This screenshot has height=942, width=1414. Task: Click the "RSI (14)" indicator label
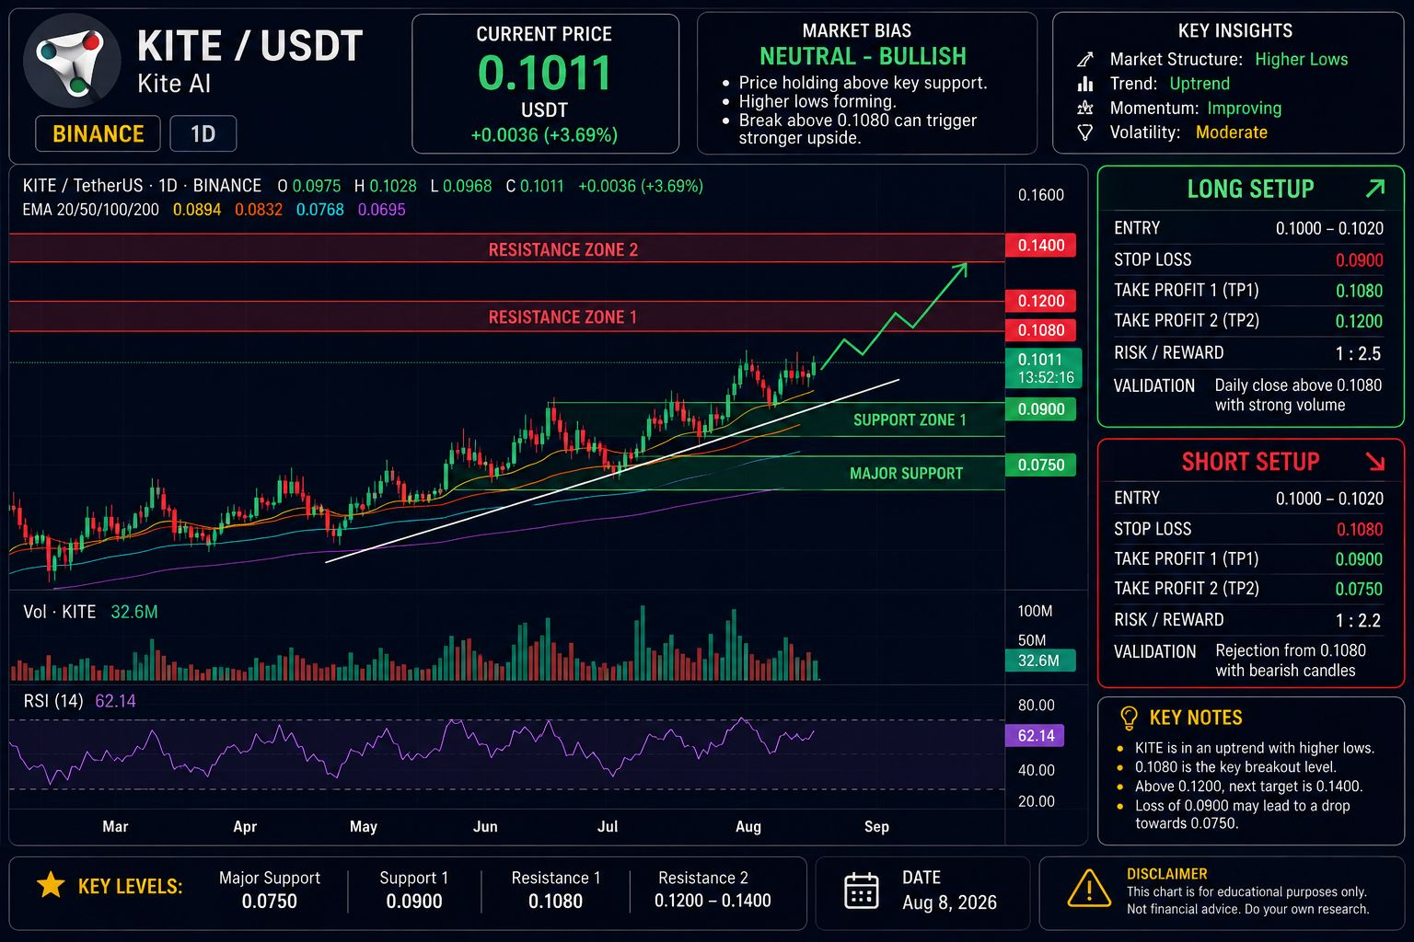pos(53,701)
